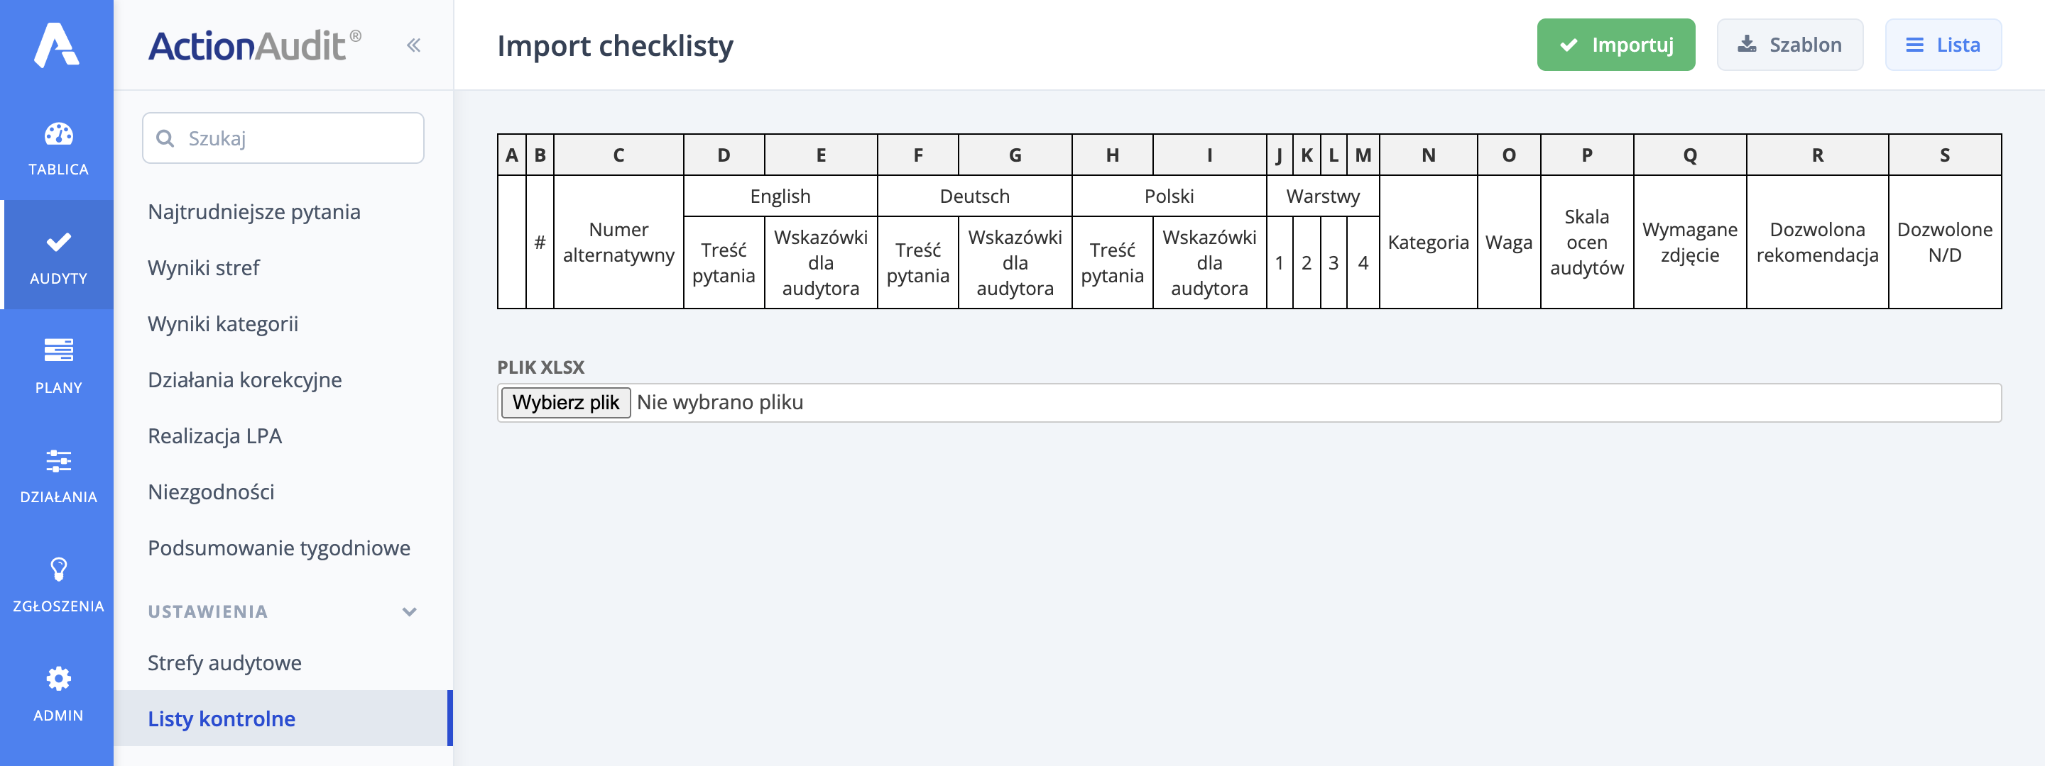Collapse sidebar with double chevron icon
This screenshot has height=766, width=2045.
click(x=413, y=45)
